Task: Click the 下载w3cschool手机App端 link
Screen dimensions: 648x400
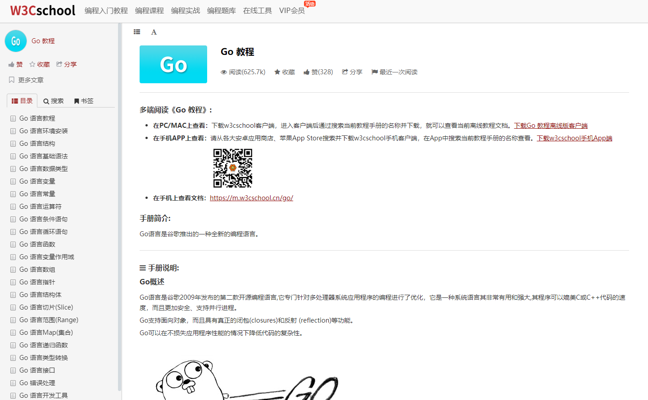Action: point(575,138)
